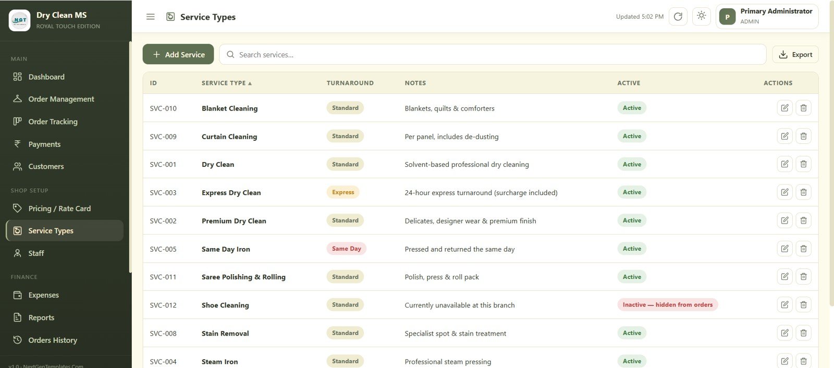Click the Dry Clean MS logo
Screen dimensions: 834x368
[x=20, y=20]
